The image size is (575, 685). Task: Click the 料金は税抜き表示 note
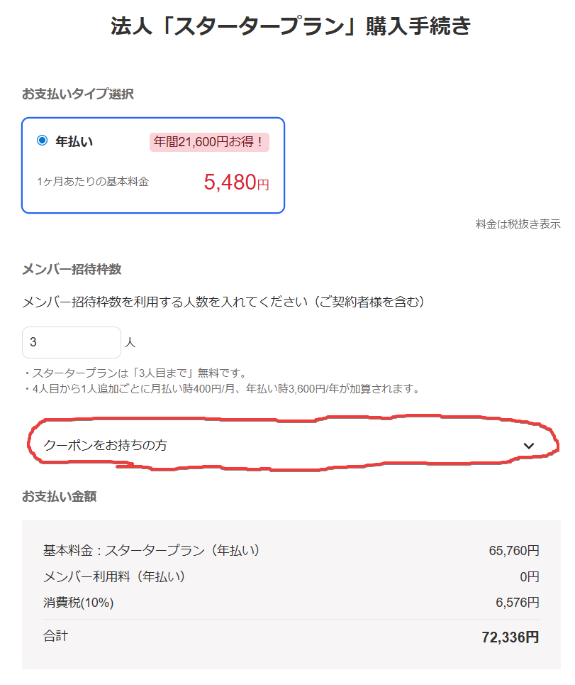[518, 224]
